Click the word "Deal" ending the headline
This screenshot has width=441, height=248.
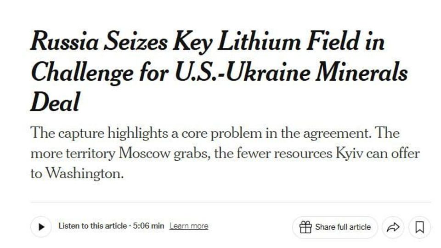55,102
